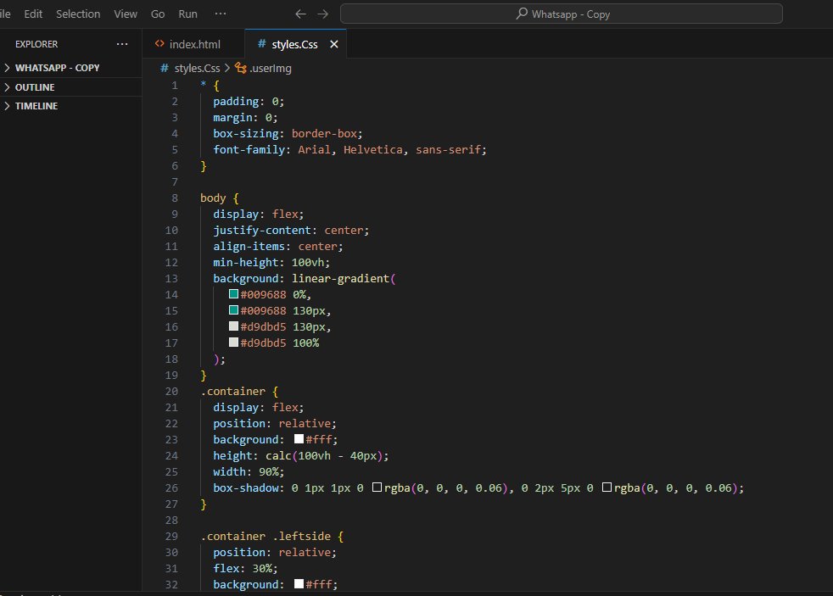Click the 'body {' selector text
Image resolution: width=833 pixels, height=596 pixels.
[x=220, y=198]
